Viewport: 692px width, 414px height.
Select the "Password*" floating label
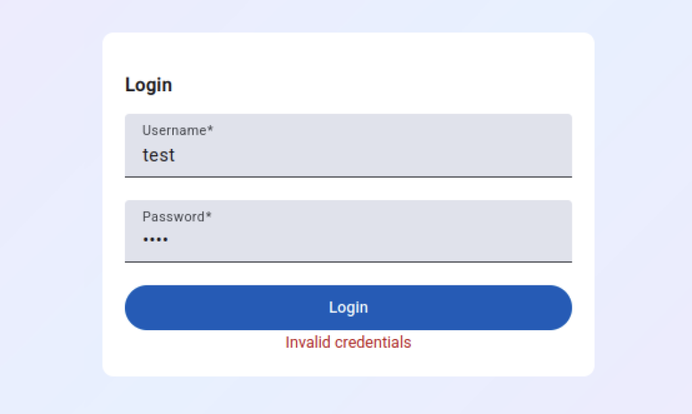click(x=174, y=217)
